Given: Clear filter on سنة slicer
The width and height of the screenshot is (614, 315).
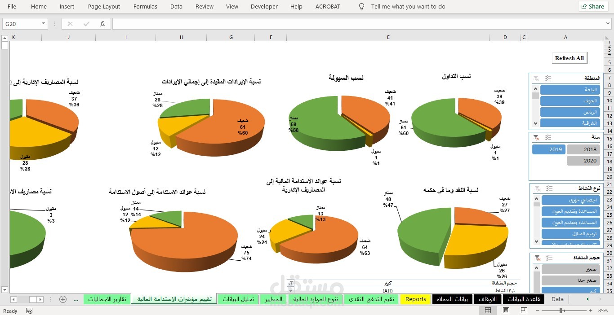Looking at the screenshot, I should pyautogui.click(x=536, y=137).
